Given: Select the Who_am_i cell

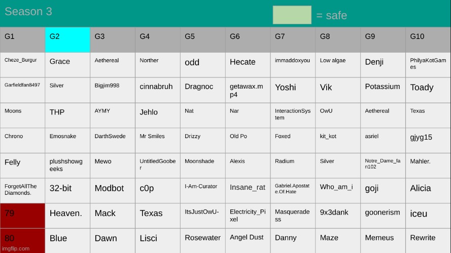Looking at the screenshot, I should point(337,190).
